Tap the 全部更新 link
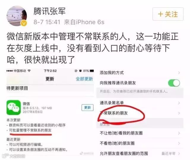Image resolution: width=190 pixels, height=160 pixels. [x=84, y=79]
